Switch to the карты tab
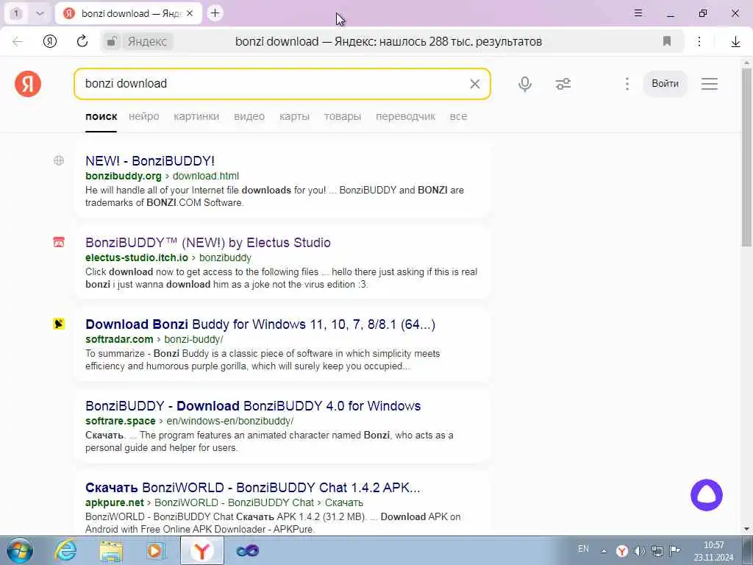 coord(294,116)
